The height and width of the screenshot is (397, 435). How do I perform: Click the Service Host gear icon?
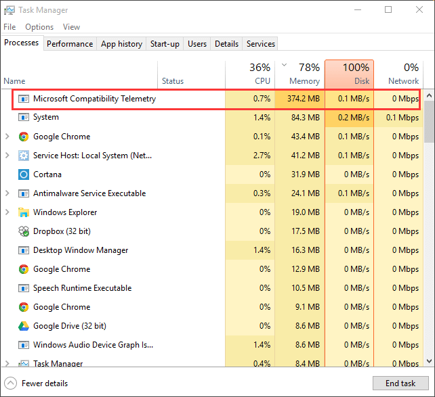pyautogui.click(x=23, y=156)
